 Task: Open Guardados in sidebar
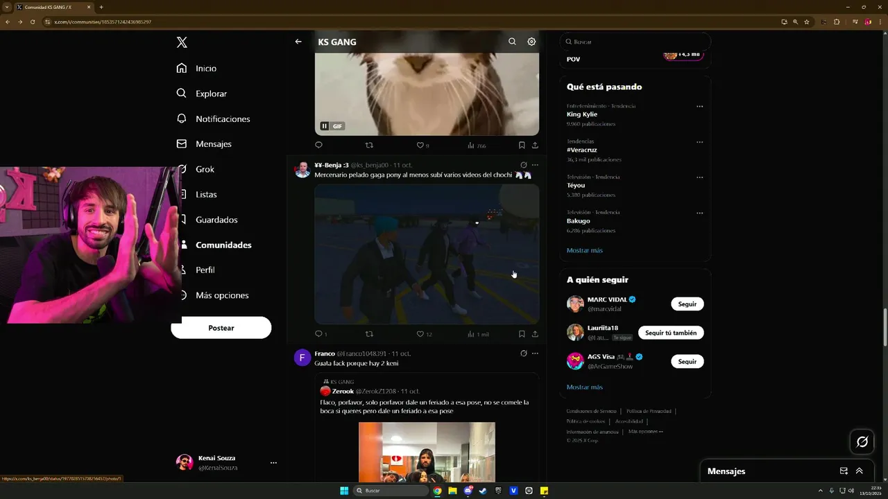[x=210, y=220]
